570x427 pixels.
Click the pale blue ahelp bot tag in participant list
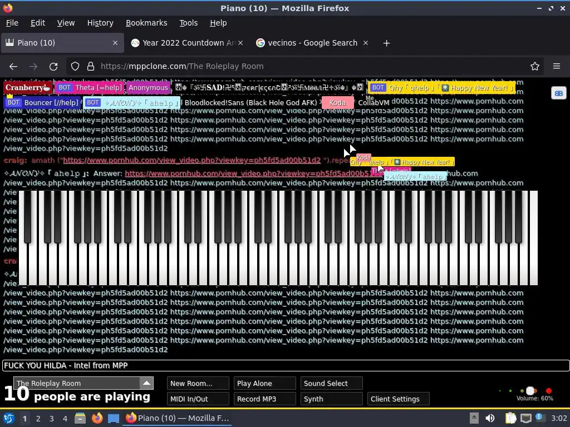(x=132, y=103)
